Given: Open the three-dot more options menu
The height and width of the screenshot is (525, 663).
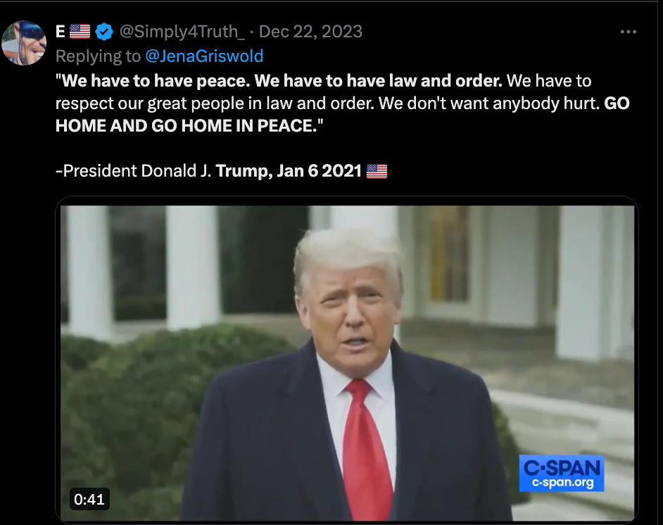Looking at the screenshot, I should point(628,32).
